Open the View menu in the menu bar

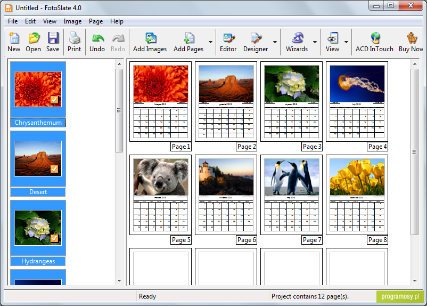click(x=50, y=21)
